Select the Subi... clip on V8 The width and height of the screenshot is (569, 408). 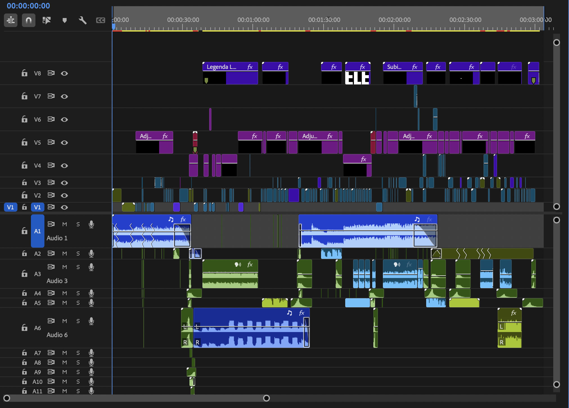[403, 73]
